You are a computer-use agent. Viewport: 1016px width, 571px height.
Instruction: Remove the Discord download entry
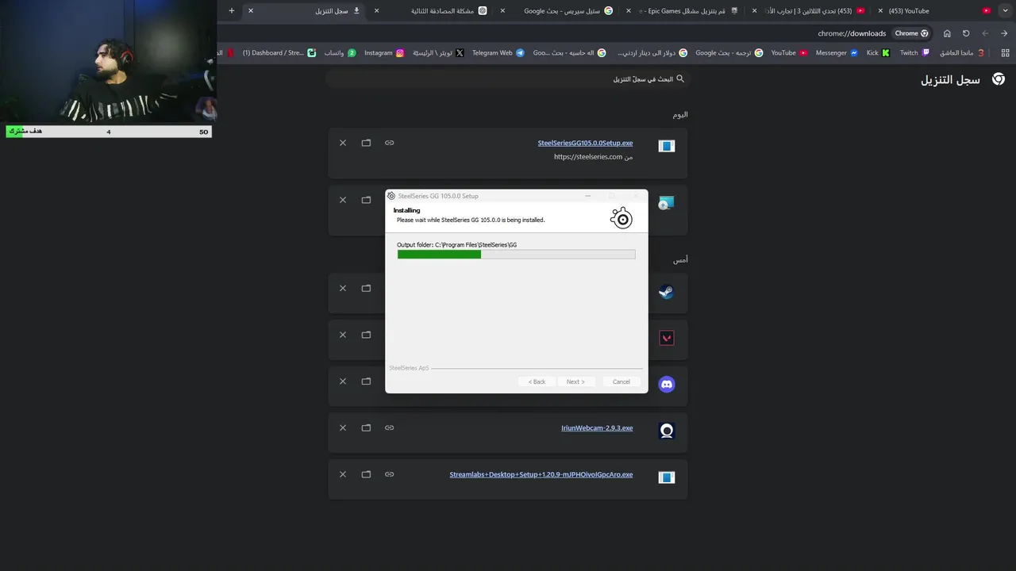coord(343,381)
